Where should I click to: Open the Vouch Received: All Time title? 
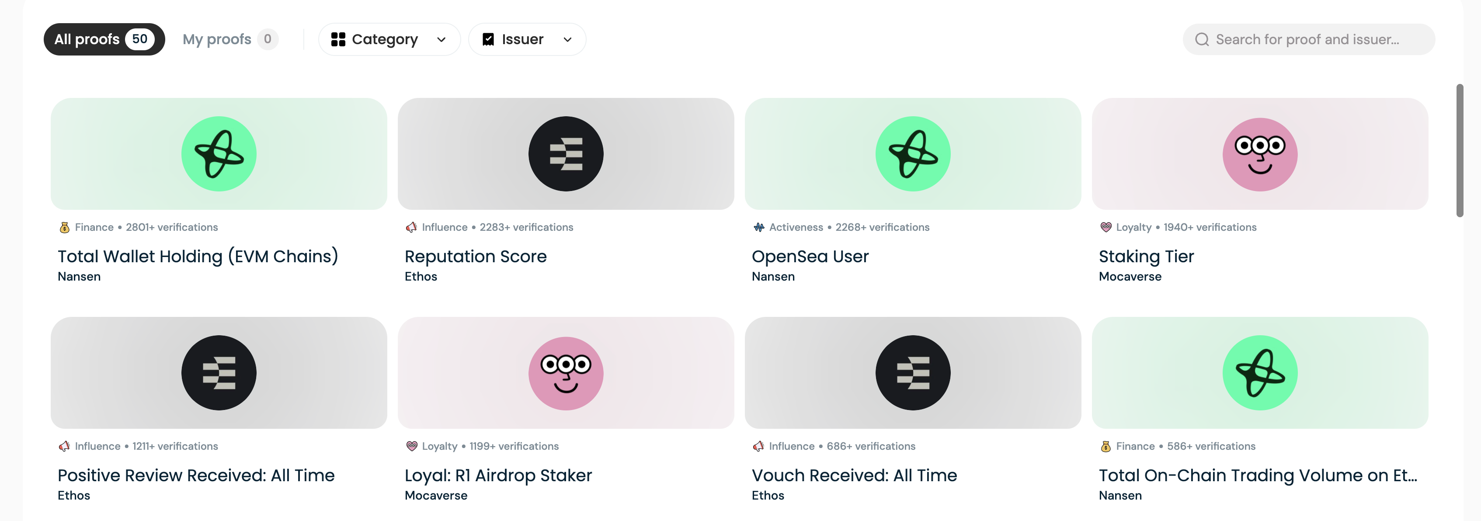pos(854,475)
